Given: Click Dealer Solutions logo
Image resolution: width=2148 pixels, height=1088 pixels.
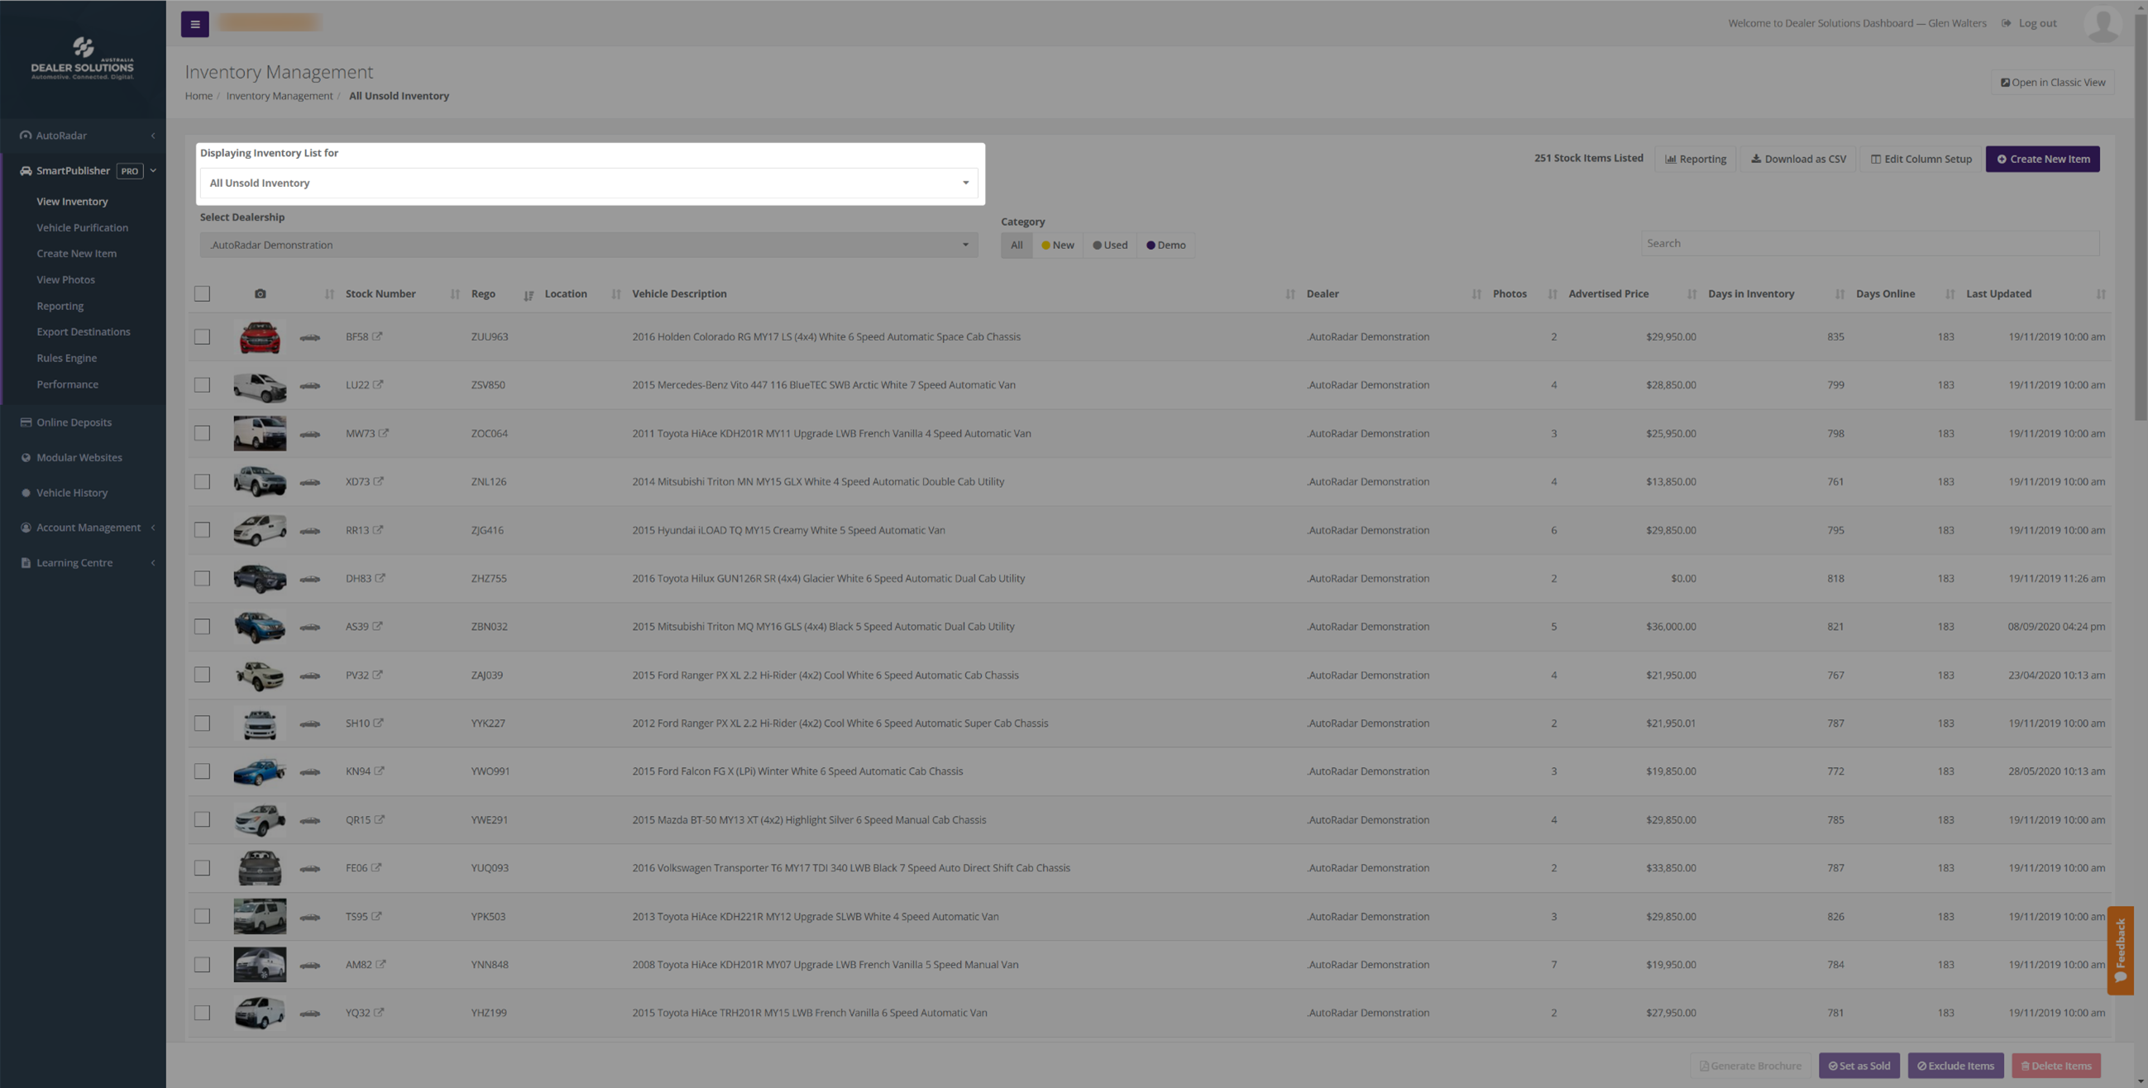Looking at the screenshot, I should pos(83,60).
